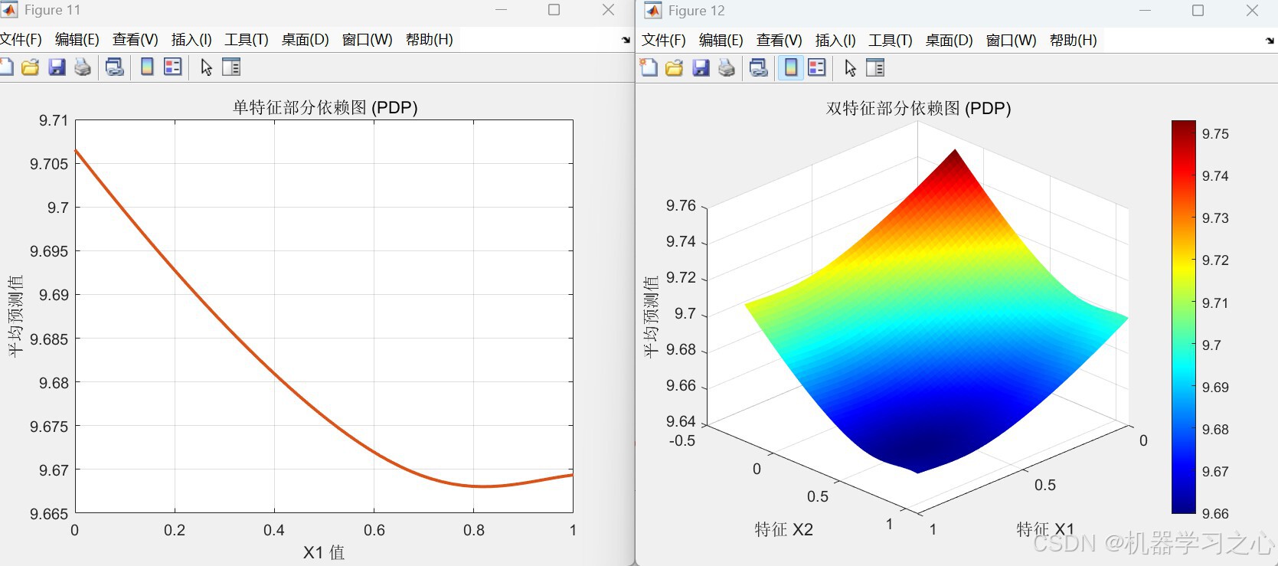Click z-tick label 9.76 in Figure 12
This screenshot has width=1278, height=566.
click(x=681, y=205)
